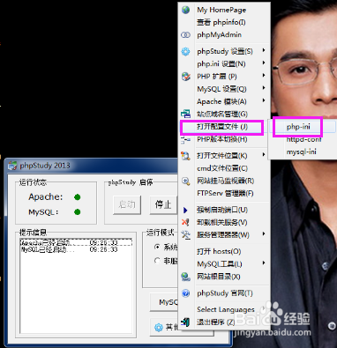Open FTPServ 管理器(F) menu item
The height and width of the screenshot is (348, 337).
pos(225,194)
